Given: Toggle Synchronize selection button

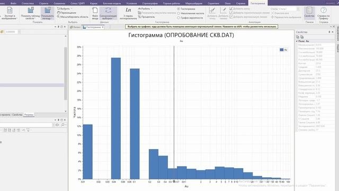Looking at the screenshot, I should click(x=108, y=13).
